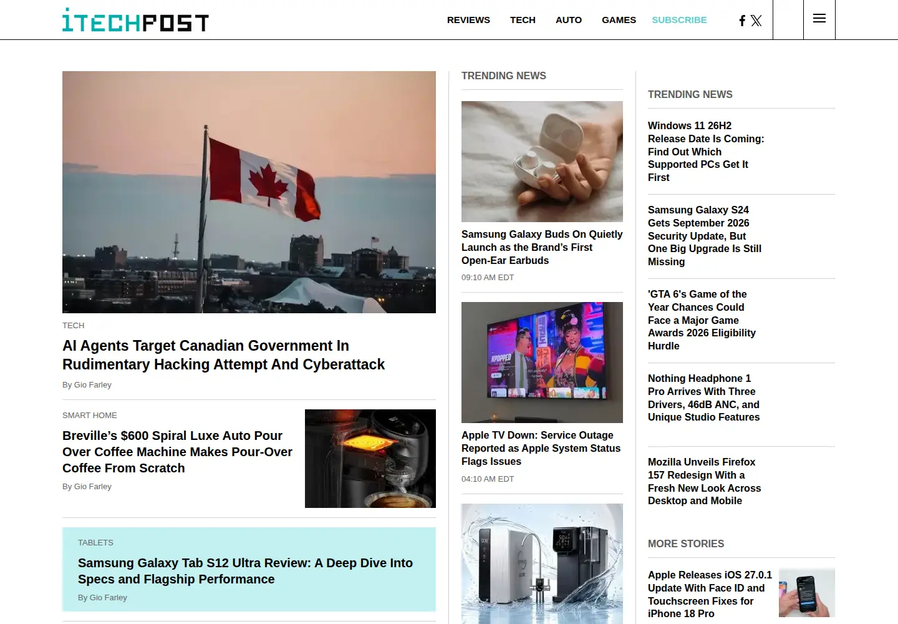Open Samsung Galaxy Tab S12 Ultra Review headline
The image size is (898, 624).
click(x=245, y=571)
